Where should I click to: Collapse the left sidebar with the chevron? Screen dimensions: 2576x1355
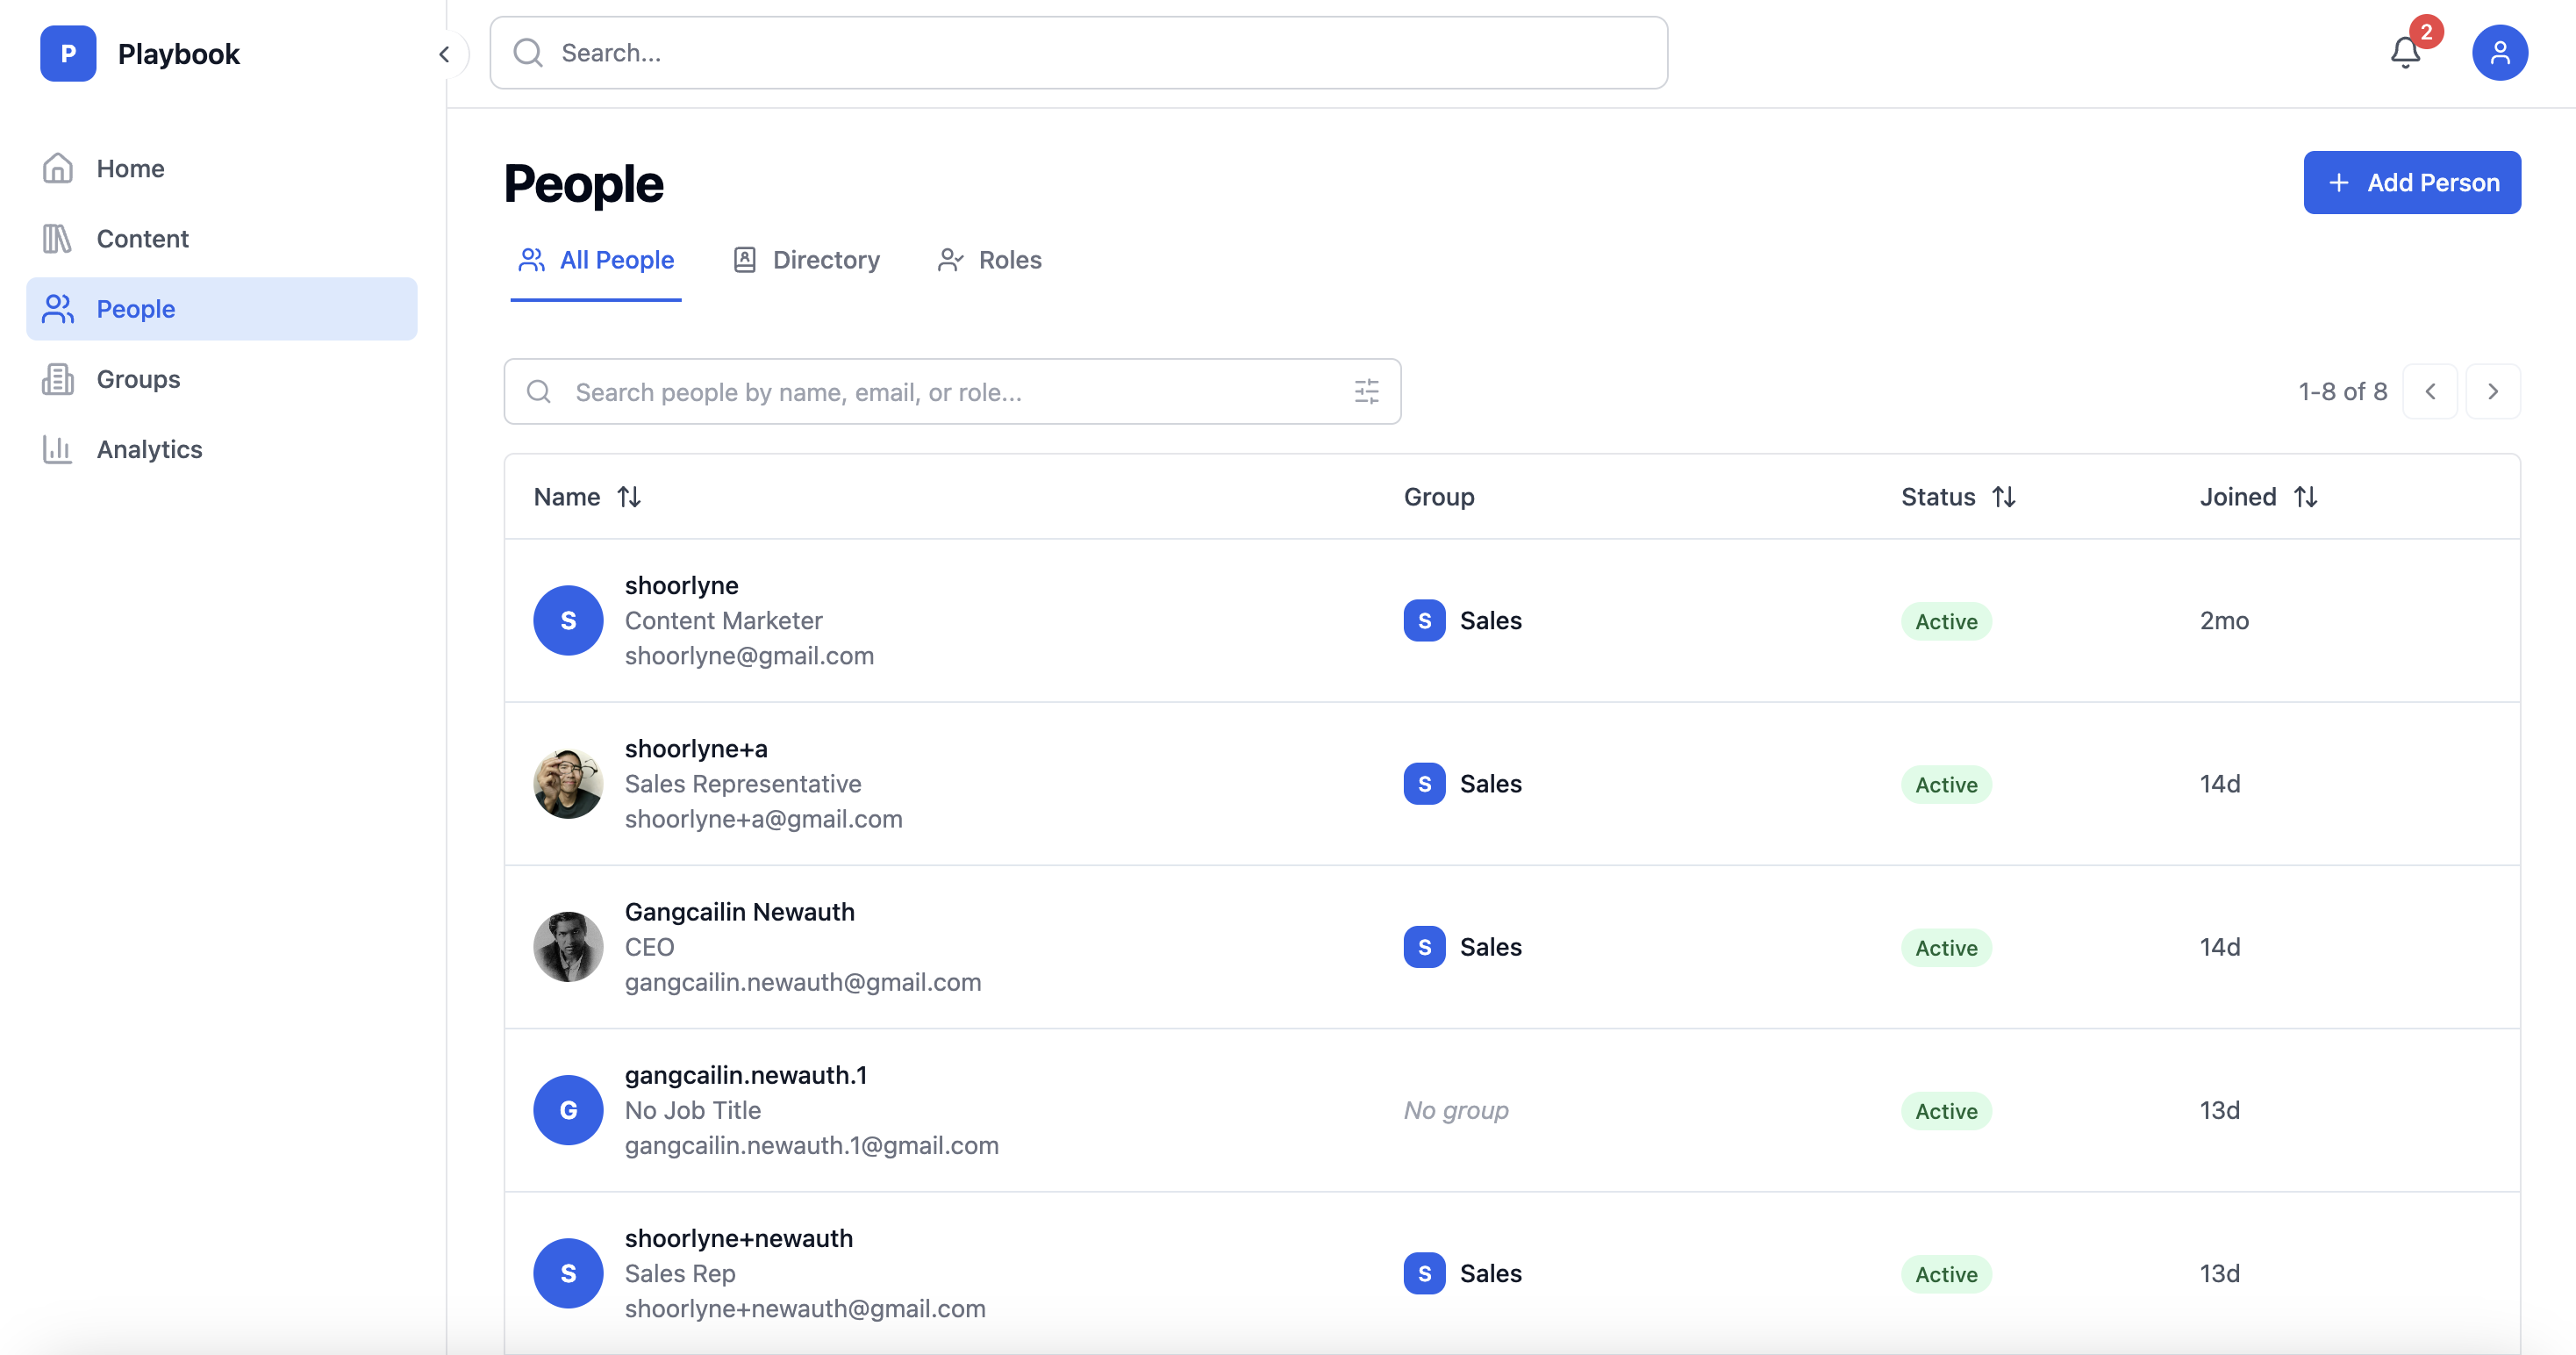tap(444, 54)
